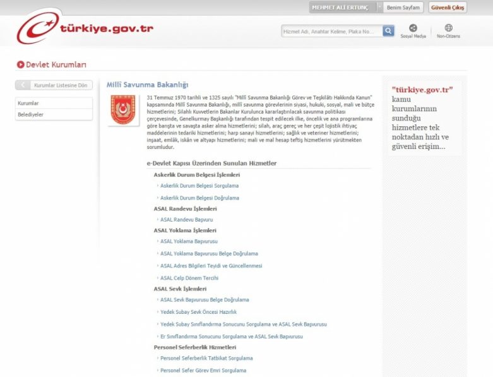Open Benim Sayfam
493x377 pixels.
[403, 7]
